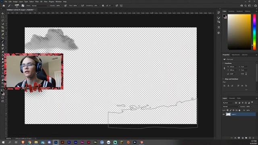Align top edges button
Image resolution: width=258 pixels, height=145 pixels.
238,86
